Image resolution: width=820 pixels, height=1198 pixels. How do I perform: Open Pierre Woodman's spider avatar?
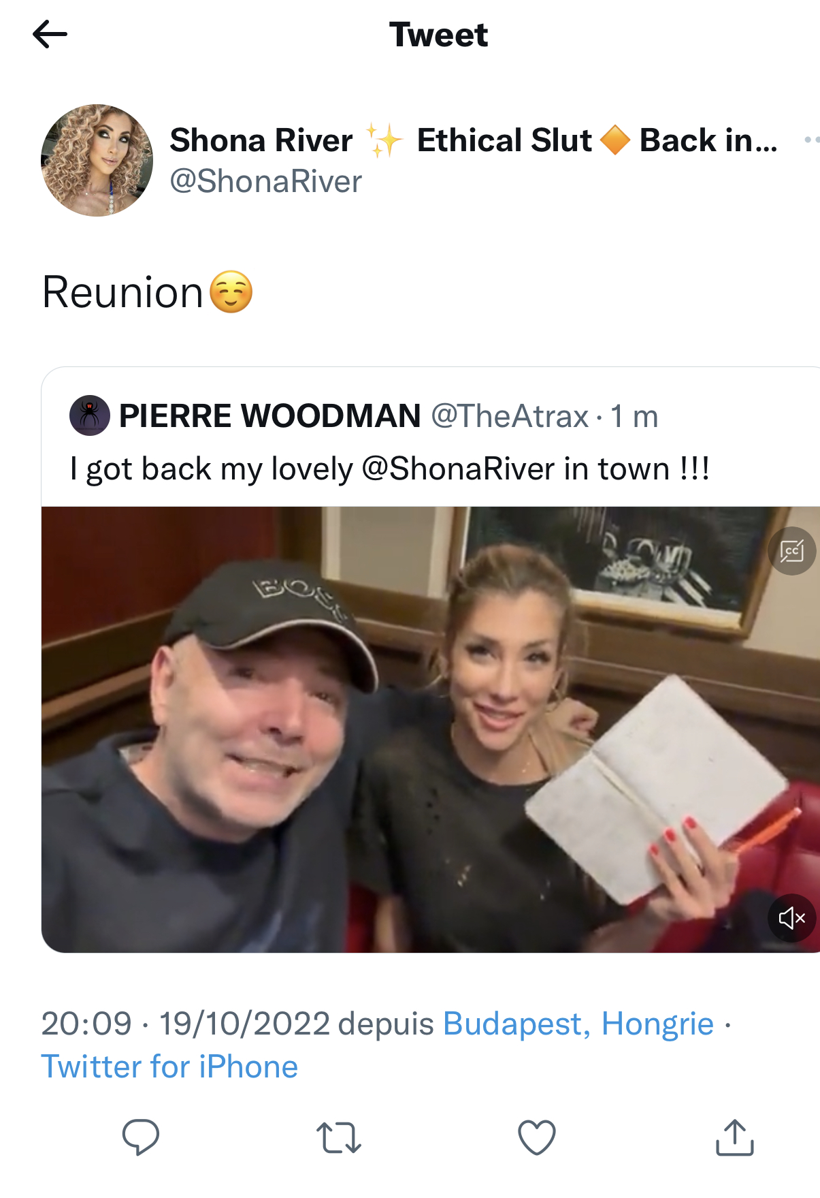[90, 415]
